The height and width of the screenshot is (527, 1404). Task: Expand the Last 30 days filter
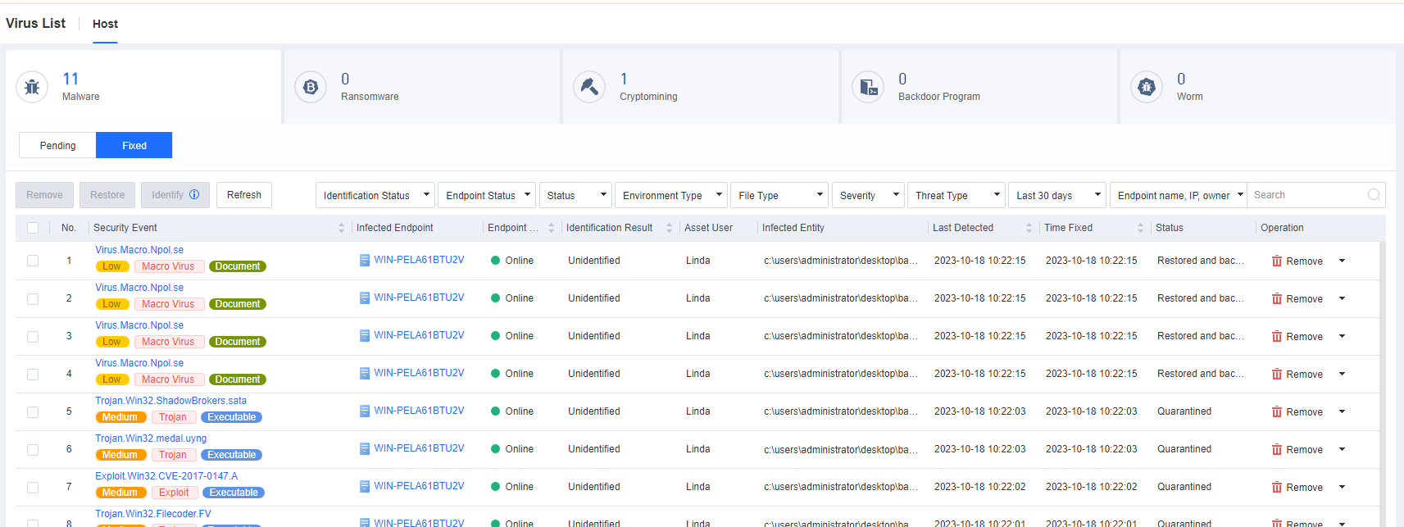1056,195
